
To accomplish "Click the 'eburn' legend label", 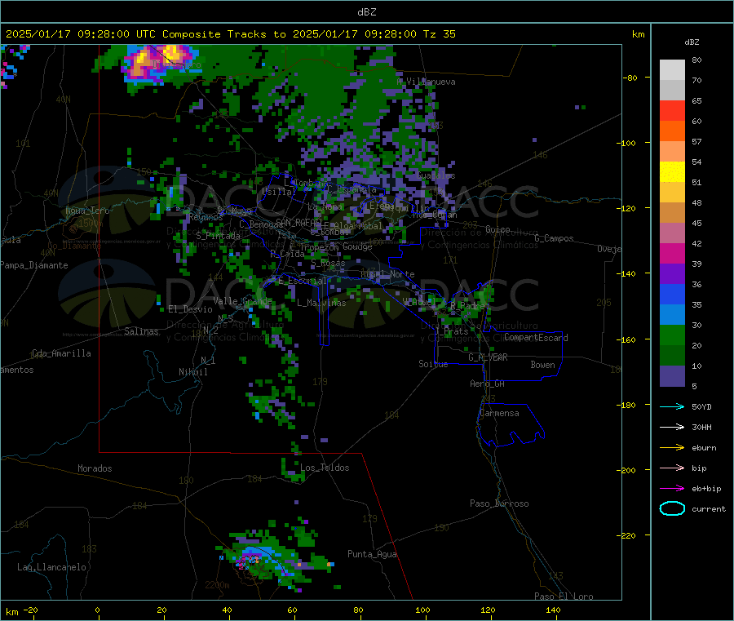I will (x=704, y=448).
